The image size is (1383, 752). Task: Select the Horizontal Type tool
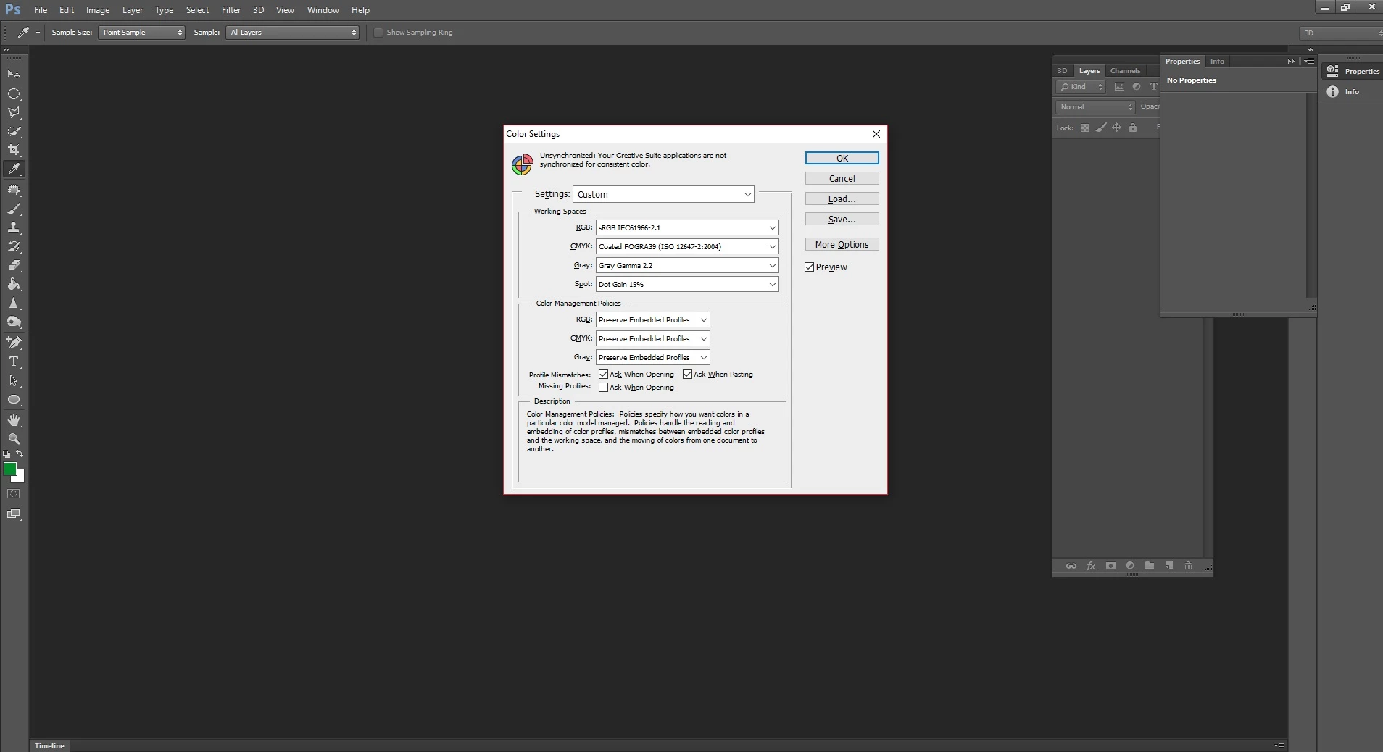click(x=14, y=362)
